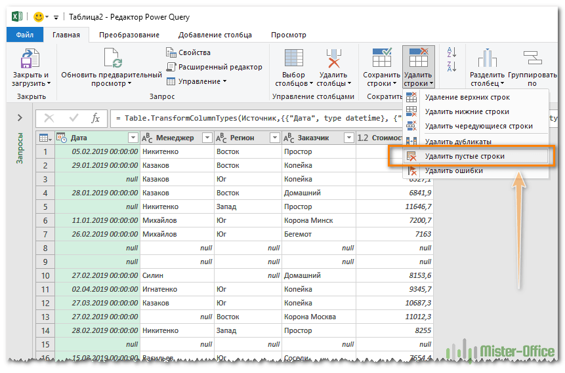Click the Group By (Группировать по) icon

click(x=531, y=59)
